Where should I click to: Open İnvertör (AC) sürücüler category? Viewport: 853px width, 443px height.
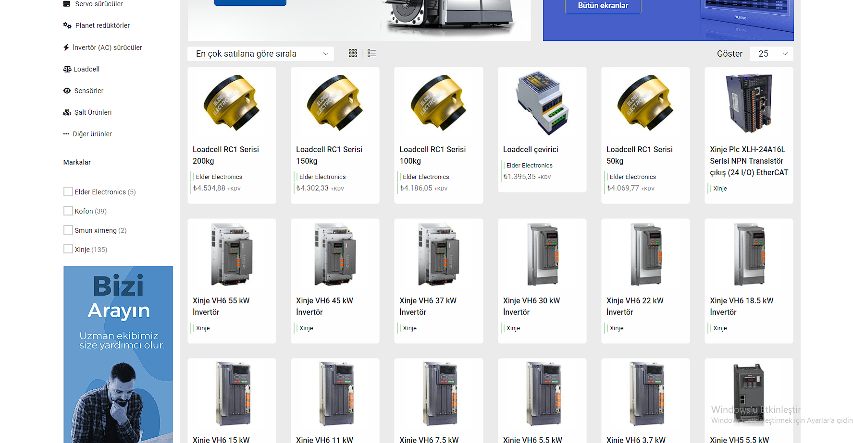pyautogui.click(x=107, y=48)
